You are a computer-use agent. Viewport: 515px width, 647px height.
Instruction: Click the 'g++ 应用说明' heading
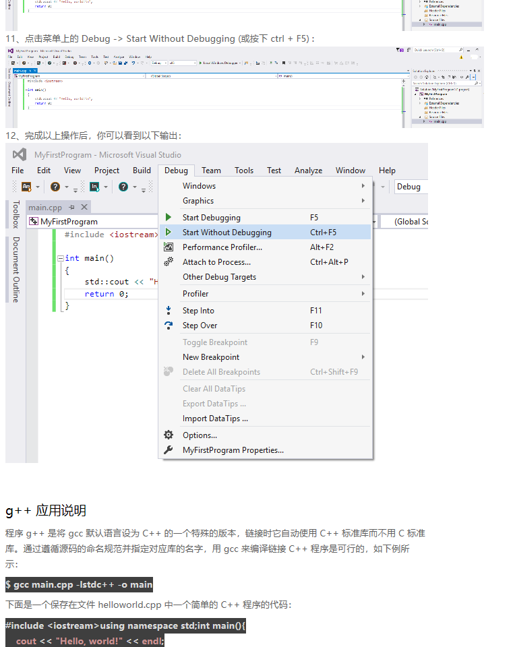tap(46, 510)
